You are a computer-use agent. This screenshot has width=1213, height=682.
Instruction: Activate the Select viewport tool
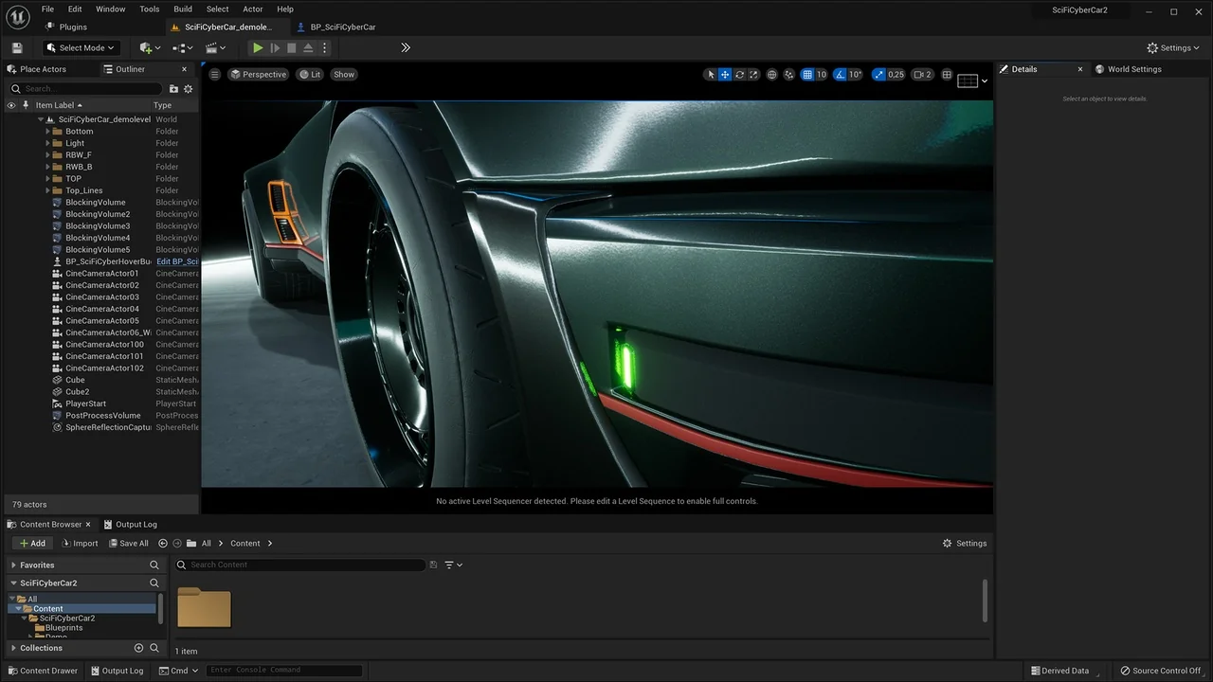pyautogui.click(x=710, y=74)
